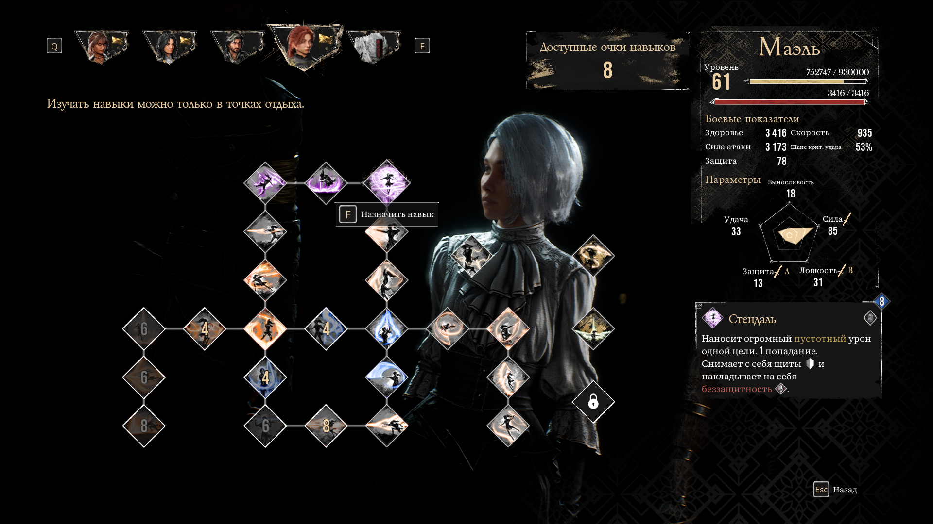Select the highlighted orange skill in center row
This screenshot has width=933, height=524.
pos(265,329)
